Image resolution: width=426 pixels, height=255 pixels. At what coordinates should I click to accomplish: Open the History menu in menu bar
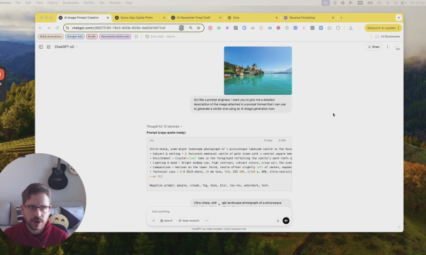(x=52, y=3)
